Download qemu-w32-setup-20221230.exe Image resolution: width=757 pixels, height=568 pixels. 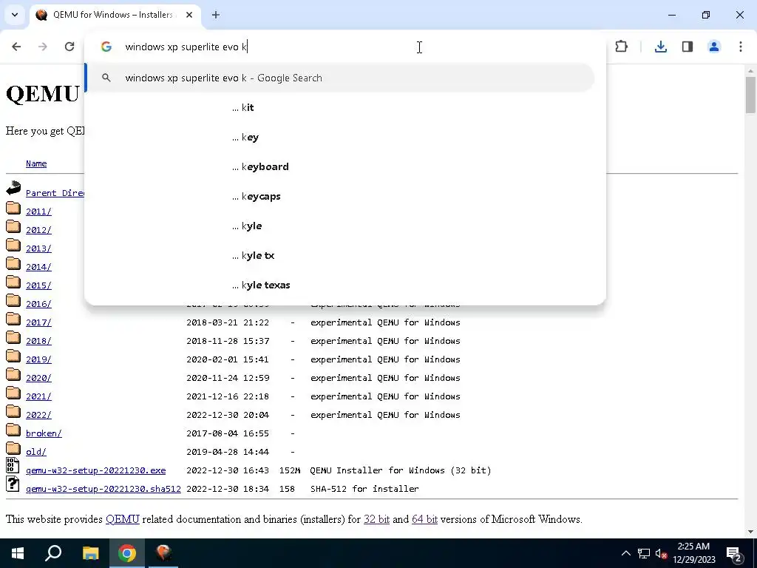coord(95,470)
